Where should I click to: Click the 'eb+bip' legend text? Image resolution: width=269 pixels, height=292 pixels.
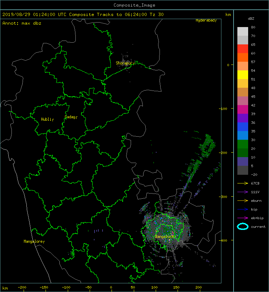coord(257,218)
